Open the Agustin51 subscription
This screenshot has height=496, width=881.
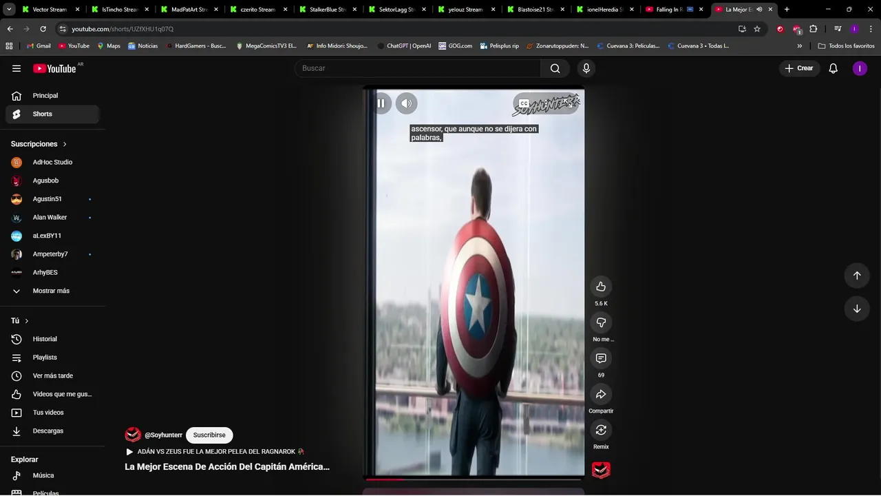coord(52,199)
